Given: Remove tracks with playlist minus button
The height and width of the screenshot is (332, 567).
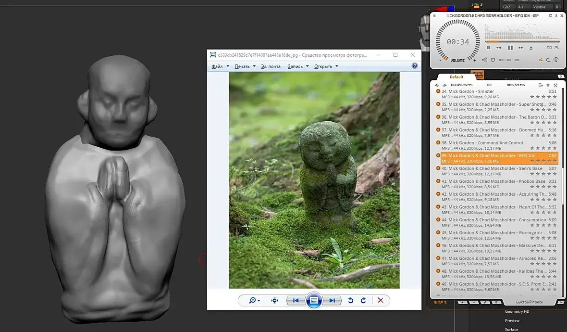Looking at the screenshot, I should 474,302.
